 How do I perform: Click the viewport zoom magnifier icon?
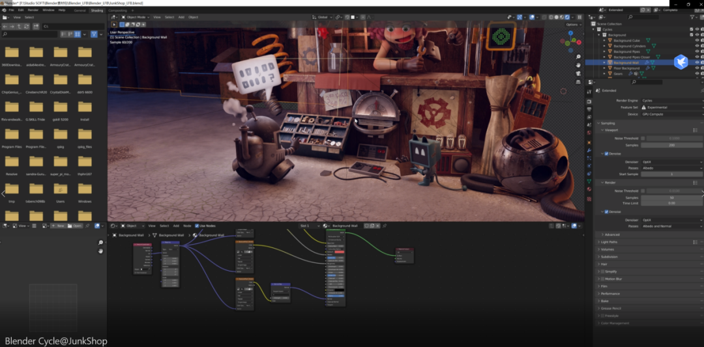[x=578, y=57]
